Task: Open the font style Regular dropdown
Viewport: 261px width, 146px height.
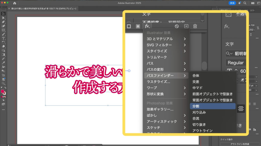Action: [236, 63]
